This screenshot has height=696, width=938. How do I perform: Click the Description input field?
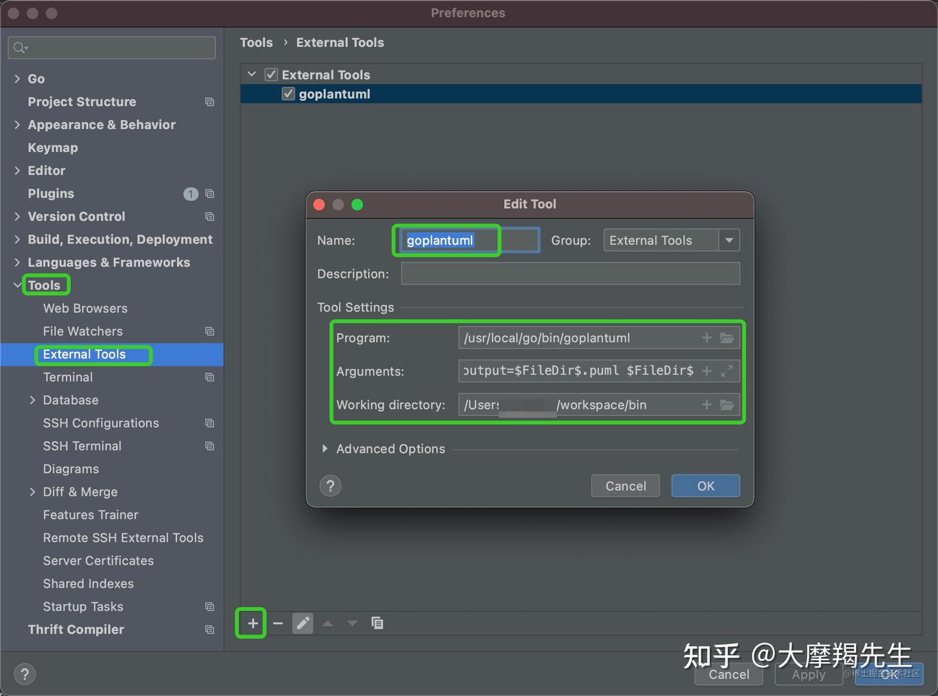570,274
